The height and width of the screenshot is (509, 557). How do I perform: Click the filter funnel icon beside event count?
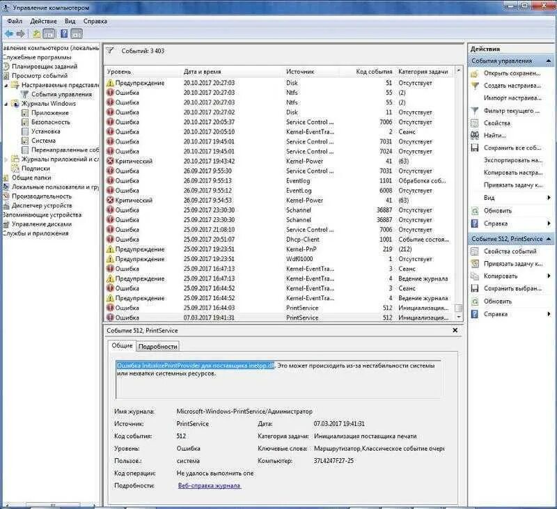[x=110, y=50]
